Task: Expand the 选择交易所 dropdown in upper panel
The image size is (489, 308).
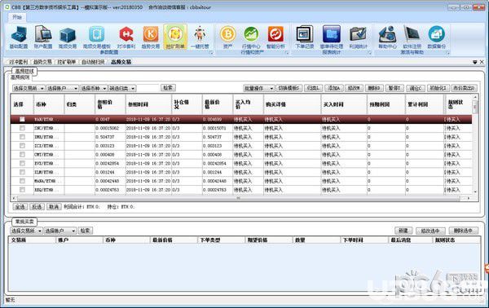Action: 29,89
